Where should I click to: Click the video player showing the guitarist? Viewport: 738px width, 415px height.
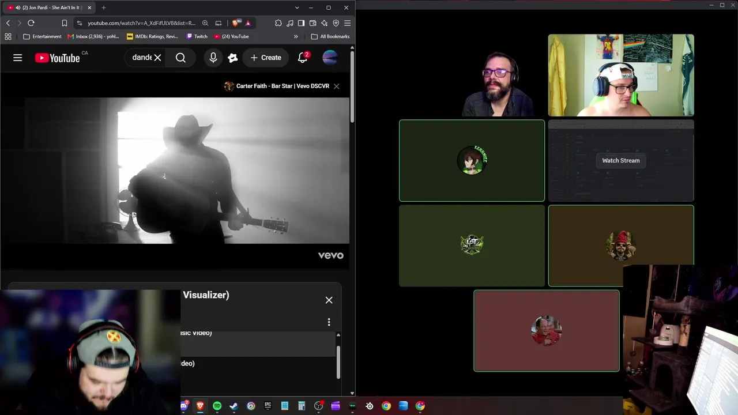(175, 171)
